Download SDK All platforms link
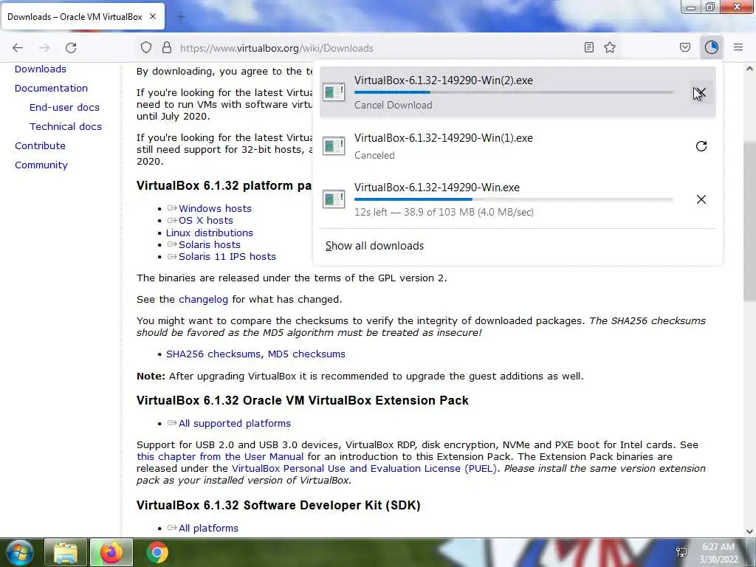The height and width of the screenshot is (567, 756). (208, 529)
